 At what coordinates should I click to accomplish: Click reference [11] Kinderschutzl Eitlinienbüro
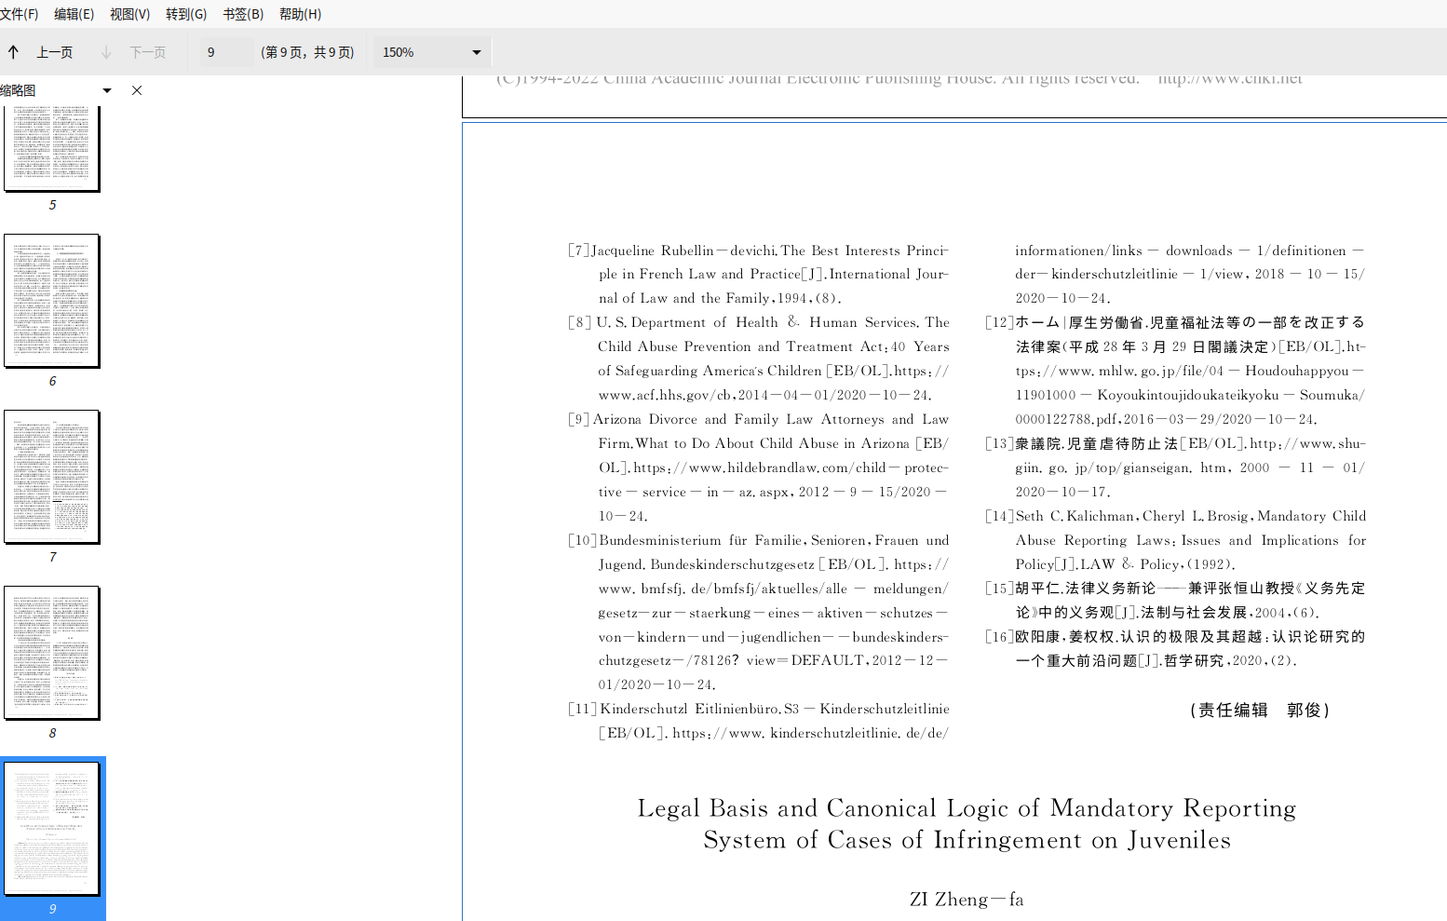click(759, 721)
